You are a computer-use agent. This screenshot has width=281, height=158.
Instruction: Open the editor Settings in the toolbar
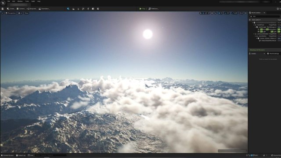pyautogui.click(x=279, y=9)
